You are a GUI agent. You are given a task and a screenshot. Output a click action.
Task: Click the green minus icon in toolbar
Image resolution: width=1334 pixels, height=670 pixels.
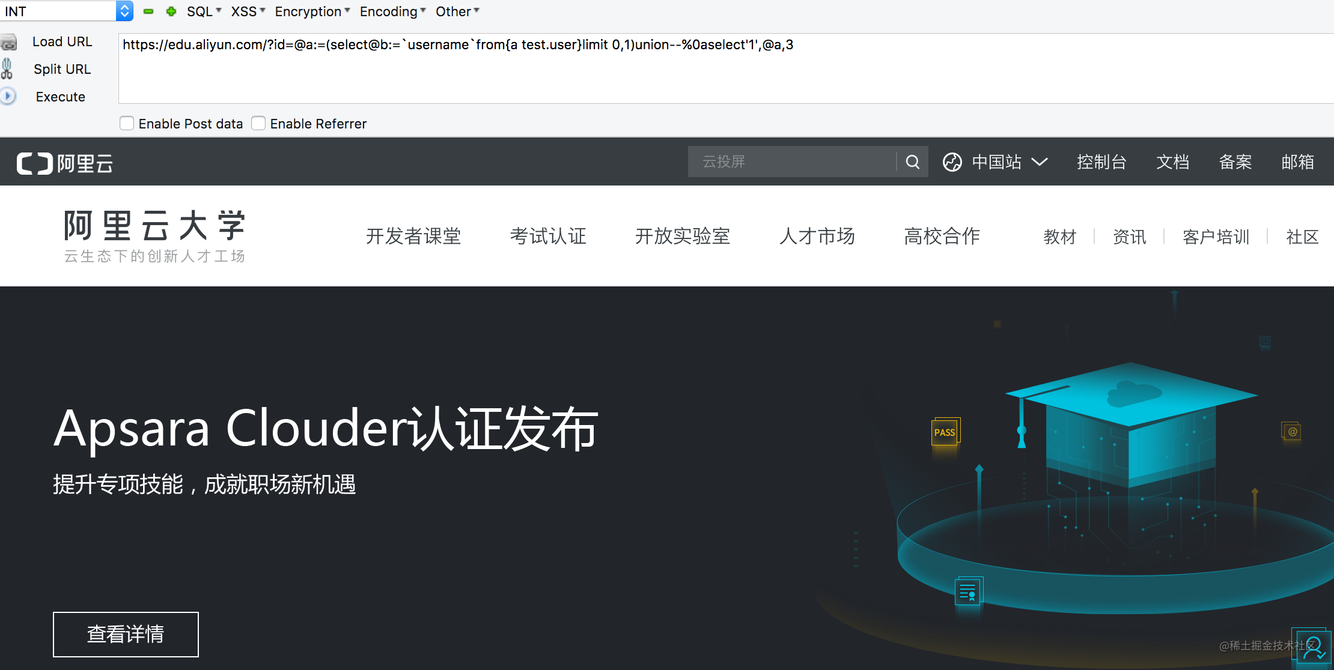pyautogui.click(x=148, y=11)
